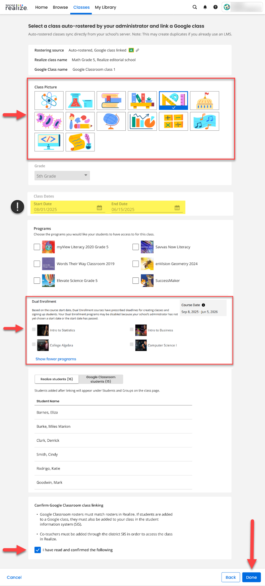The height and width of the screenshot is (586, 265).
Task: Check Intro to Business dual enrollment
Action: (x=132, y=330)
